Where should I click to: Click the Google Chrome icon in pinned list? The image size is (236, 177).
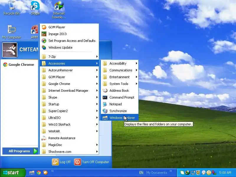(x=5, y=65)
